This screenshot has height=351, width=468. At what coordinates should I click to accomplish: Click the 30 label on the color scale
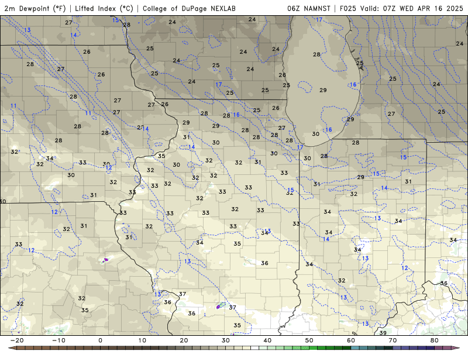[226, 340]
